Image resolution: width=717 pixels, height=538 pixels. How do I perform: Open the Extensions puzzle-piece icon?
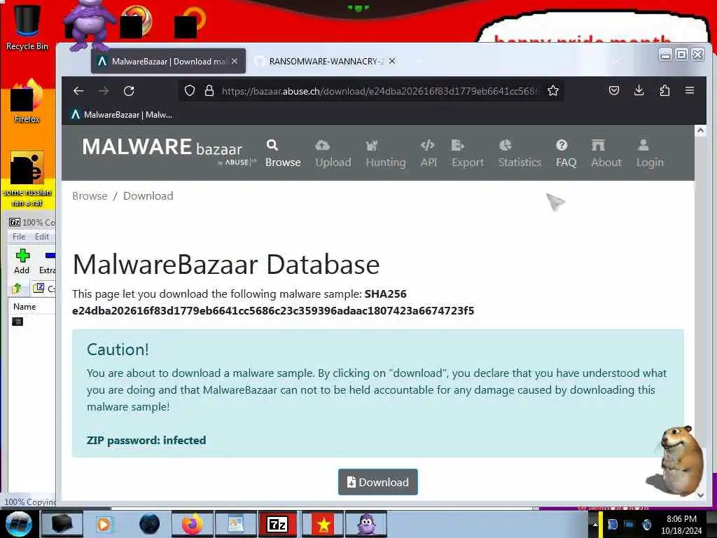click(x=664, y=90)
